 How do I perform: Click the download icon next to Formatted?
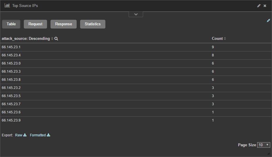(48, 135)
